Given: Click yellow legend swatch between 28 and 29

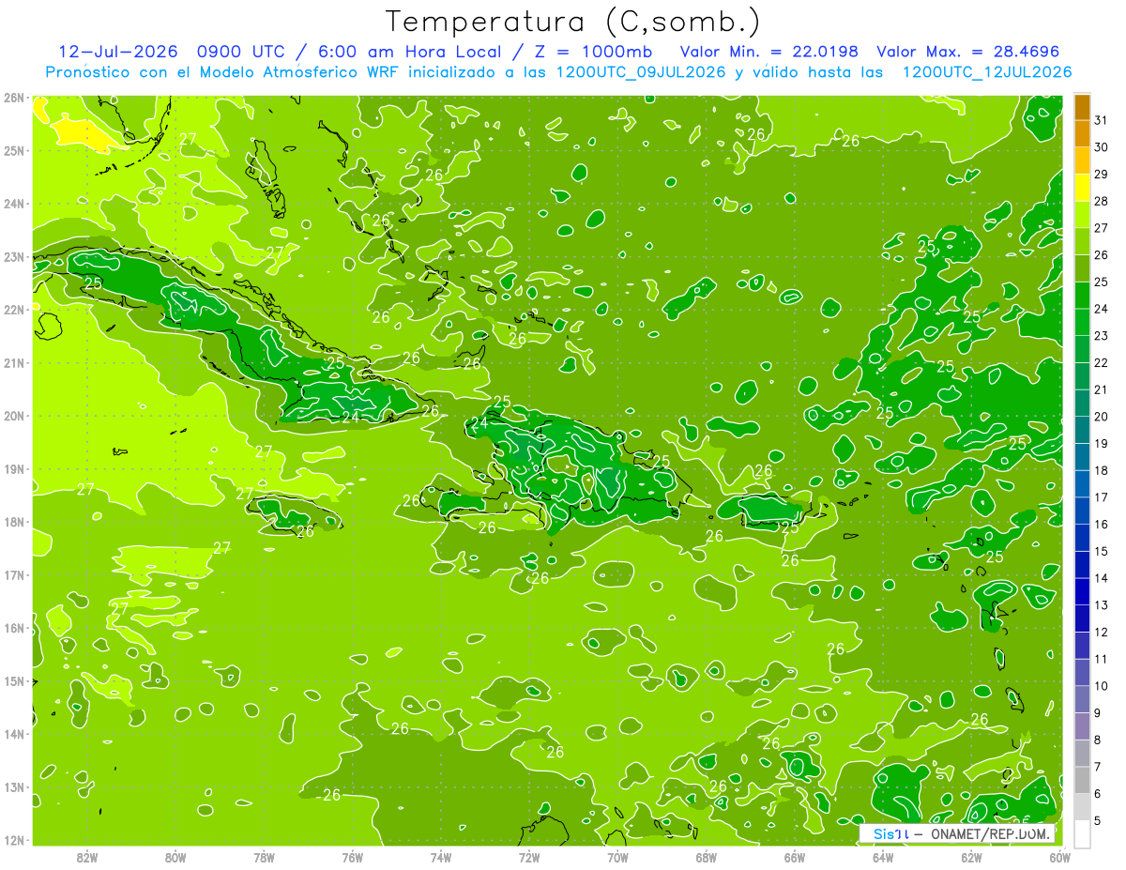Looking at the screenshot, I should [1082, 188].
